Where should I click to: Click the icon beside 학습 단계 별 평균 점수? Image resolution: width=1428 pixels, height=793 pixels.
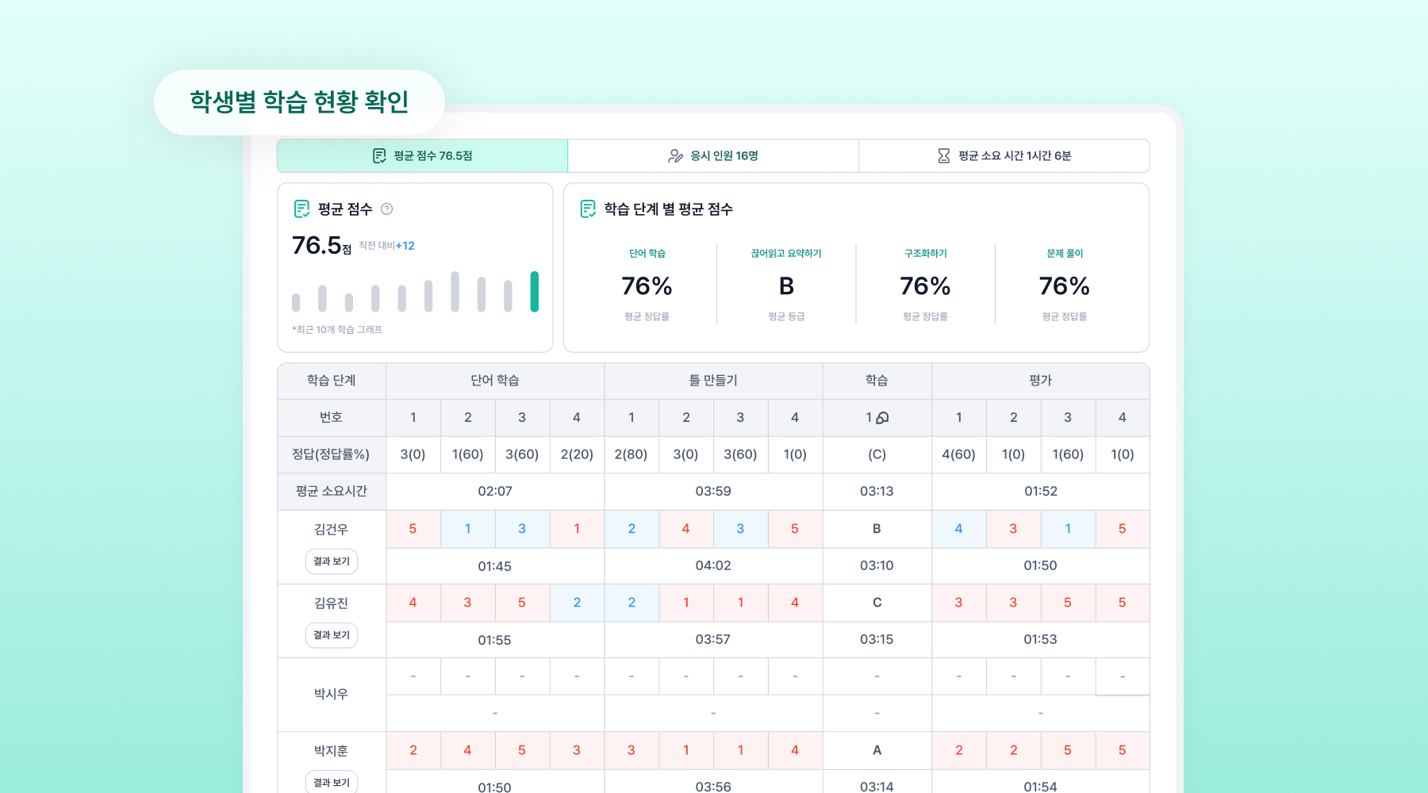pos(588,209)
